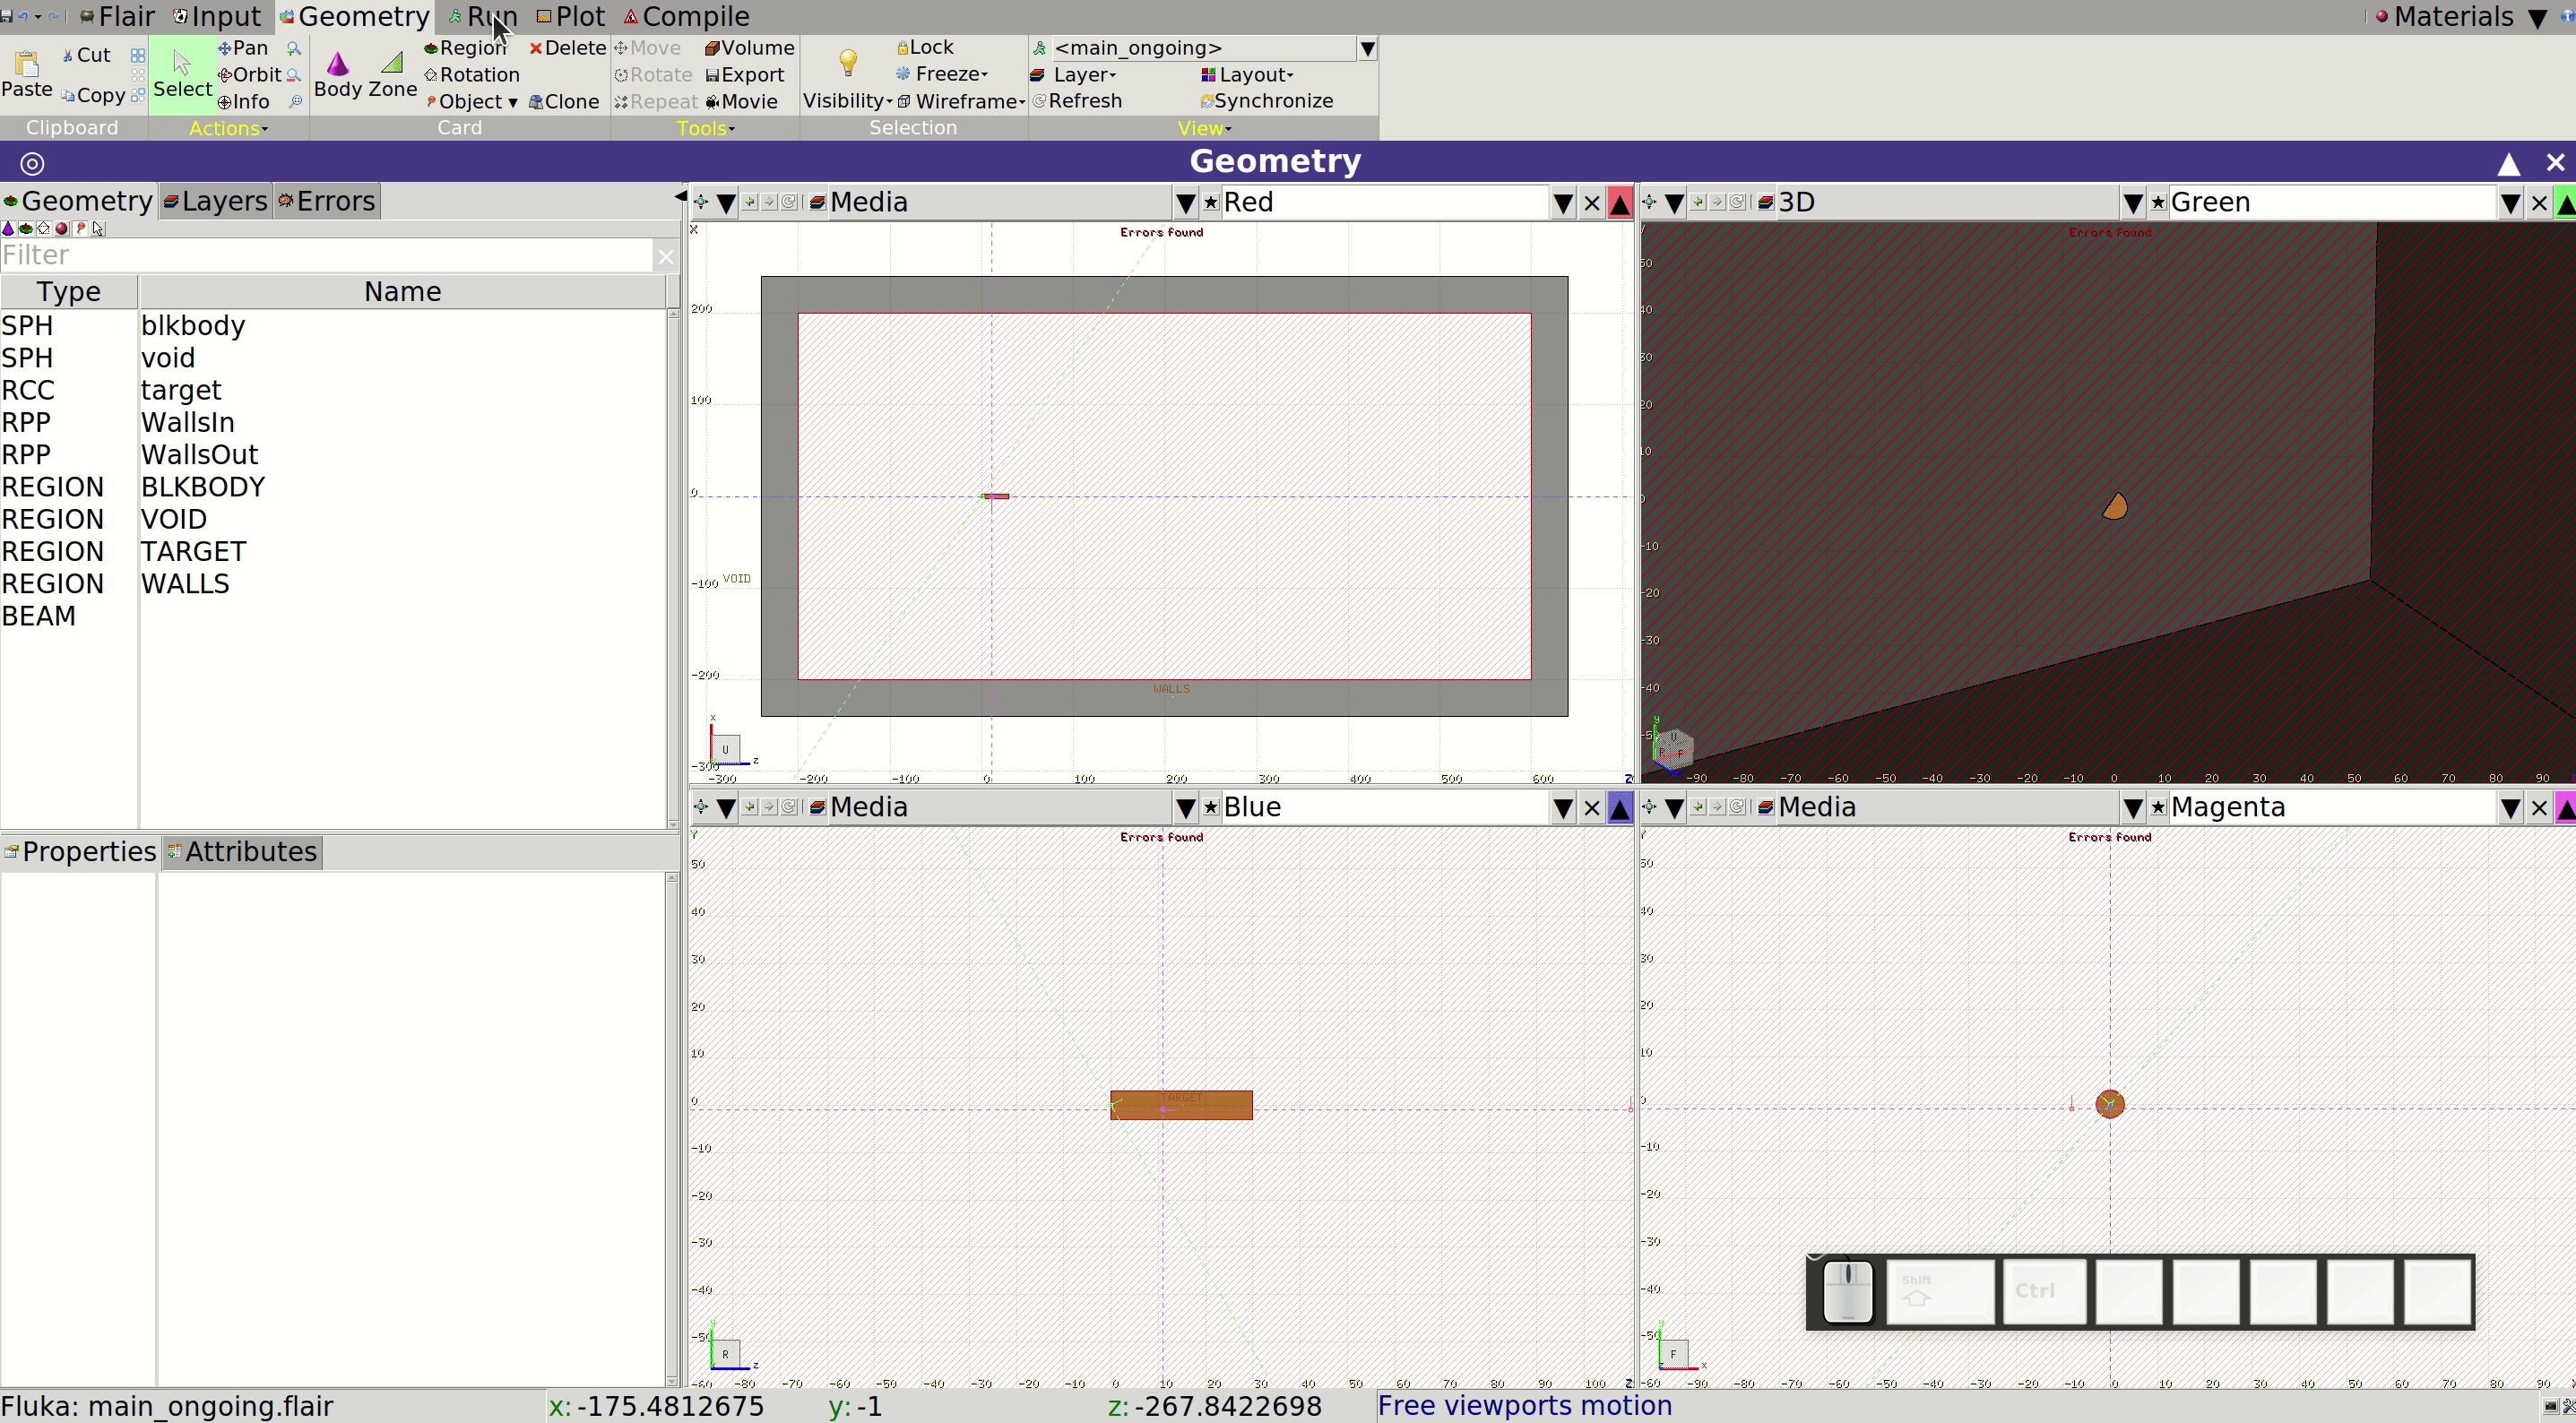The width and height of the screenshot is (2576, 1423).
Task: Click the Movie camera tool
Action: (742, 101)
